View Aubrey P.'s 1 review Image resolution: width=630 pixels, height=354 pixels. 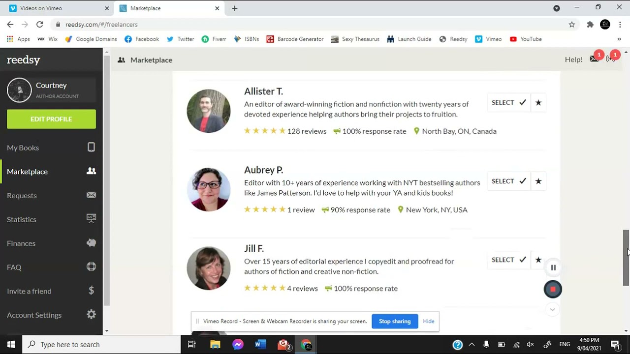(x=301, y=210)
